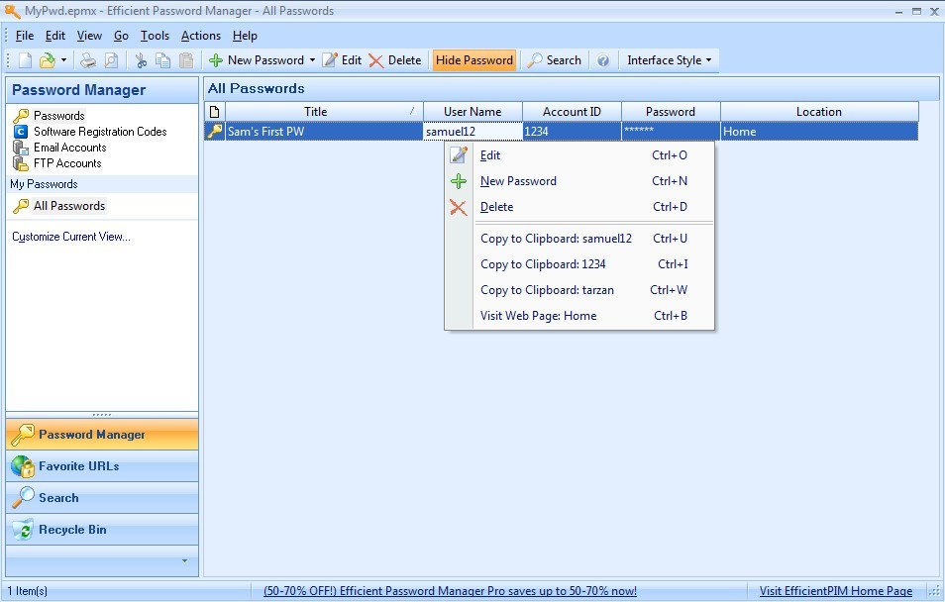Screen dimensions: 945x602
Task: Open the Recycle Bin pane button
Action: point(102,530)
